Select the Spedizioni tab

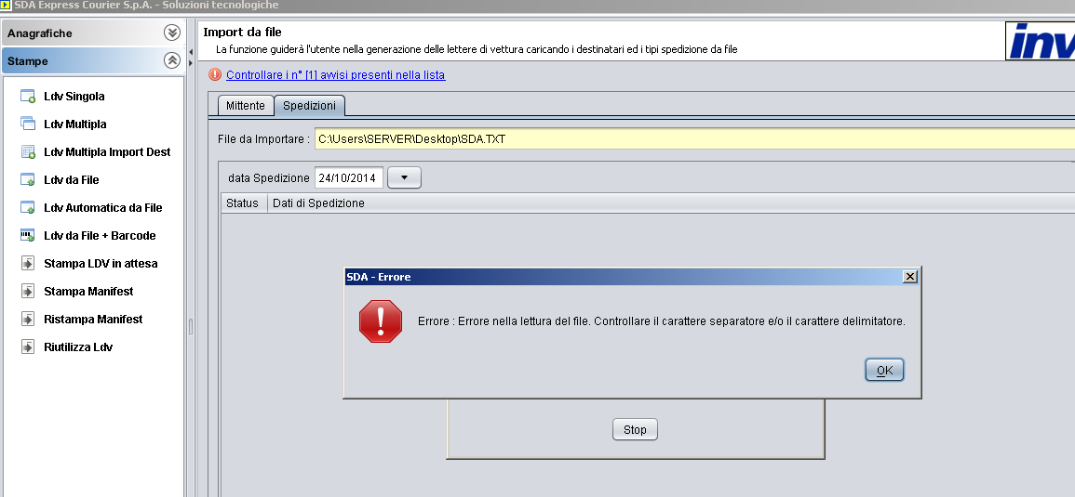309,105
